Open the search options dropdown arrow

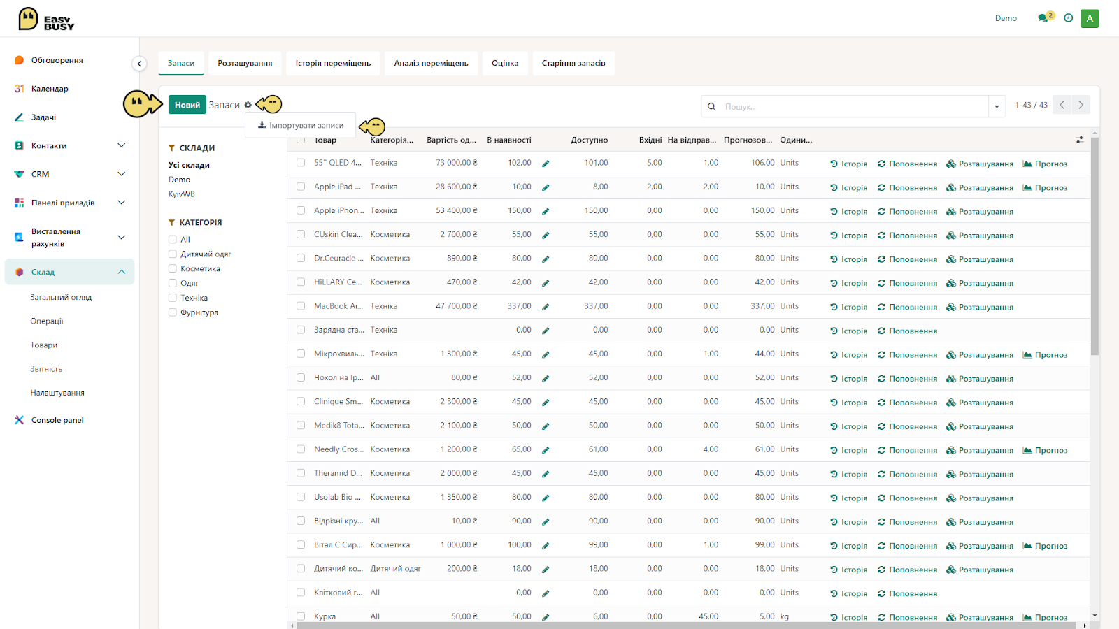(997, 106)
